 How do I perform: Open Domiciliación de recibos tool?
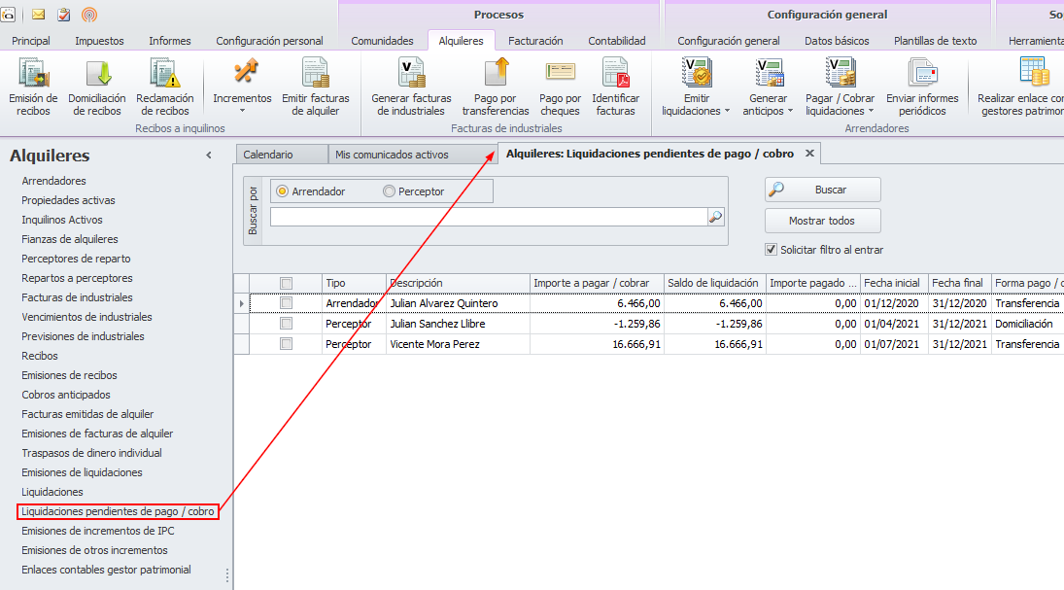97,76
